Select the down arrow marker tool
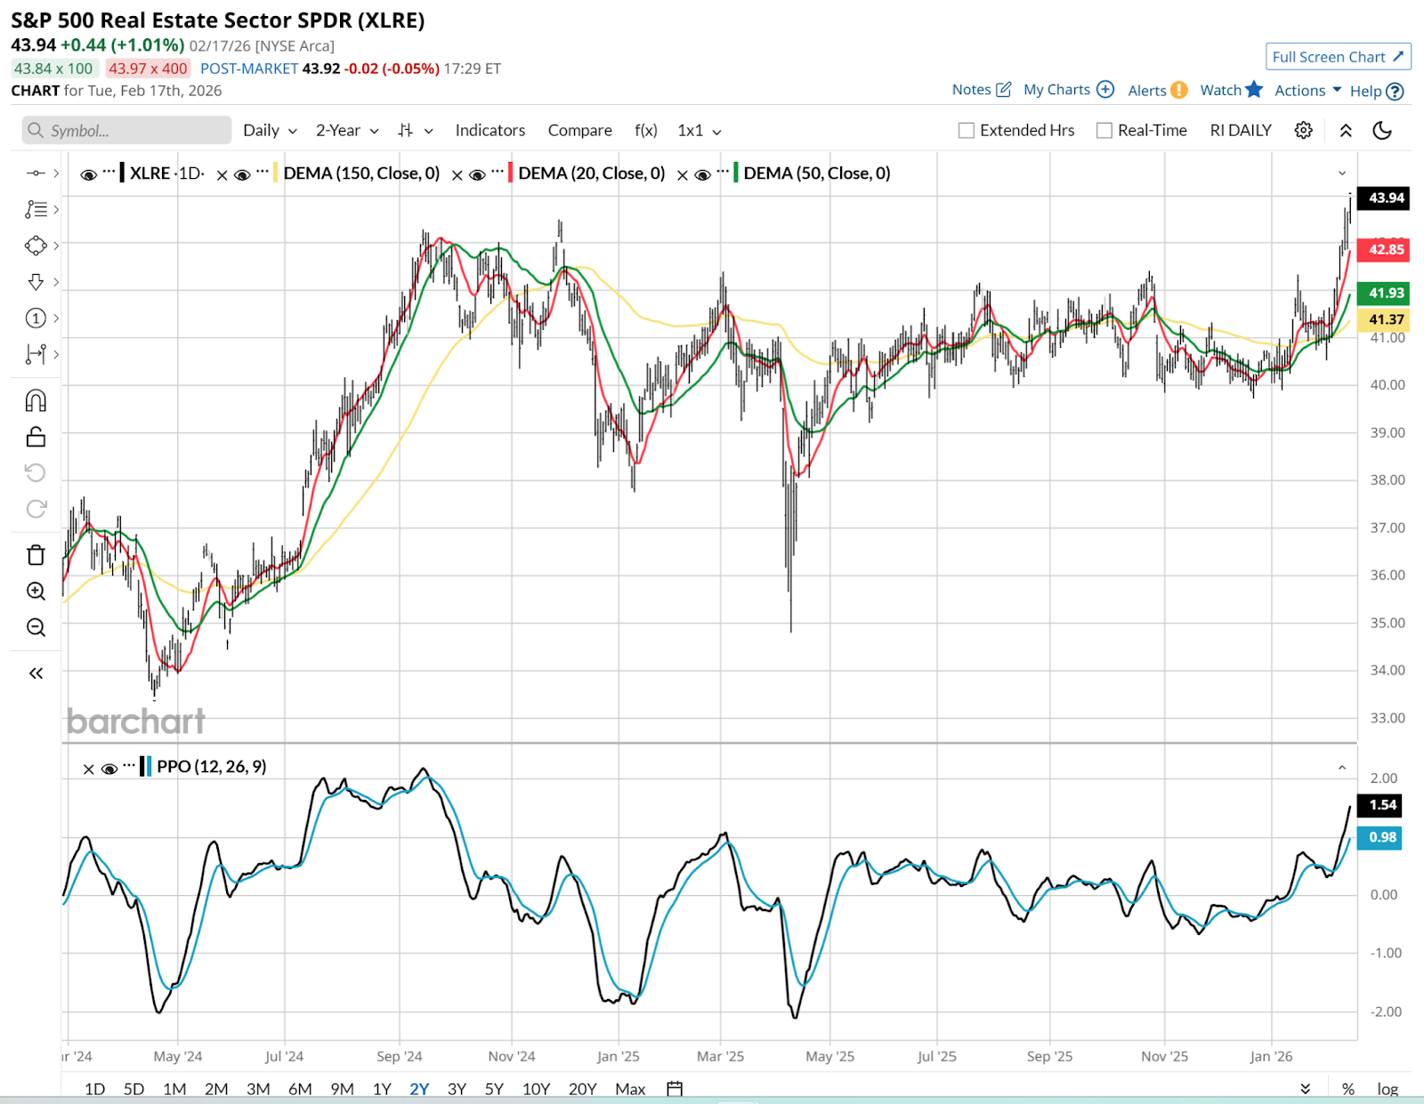Viewport: 1424px width, 1104px height. [36, 282]
